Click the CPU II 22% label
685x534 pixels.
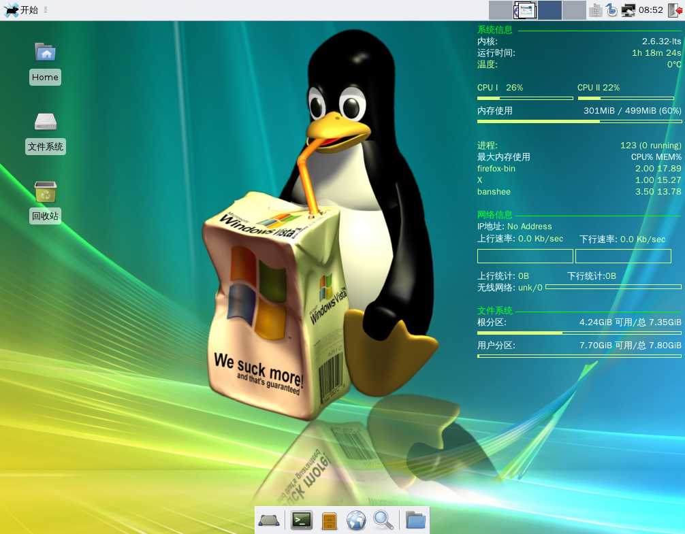(x=599, y=87)
